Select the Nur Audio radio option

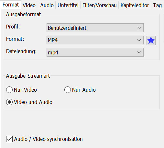pos(68,90)
